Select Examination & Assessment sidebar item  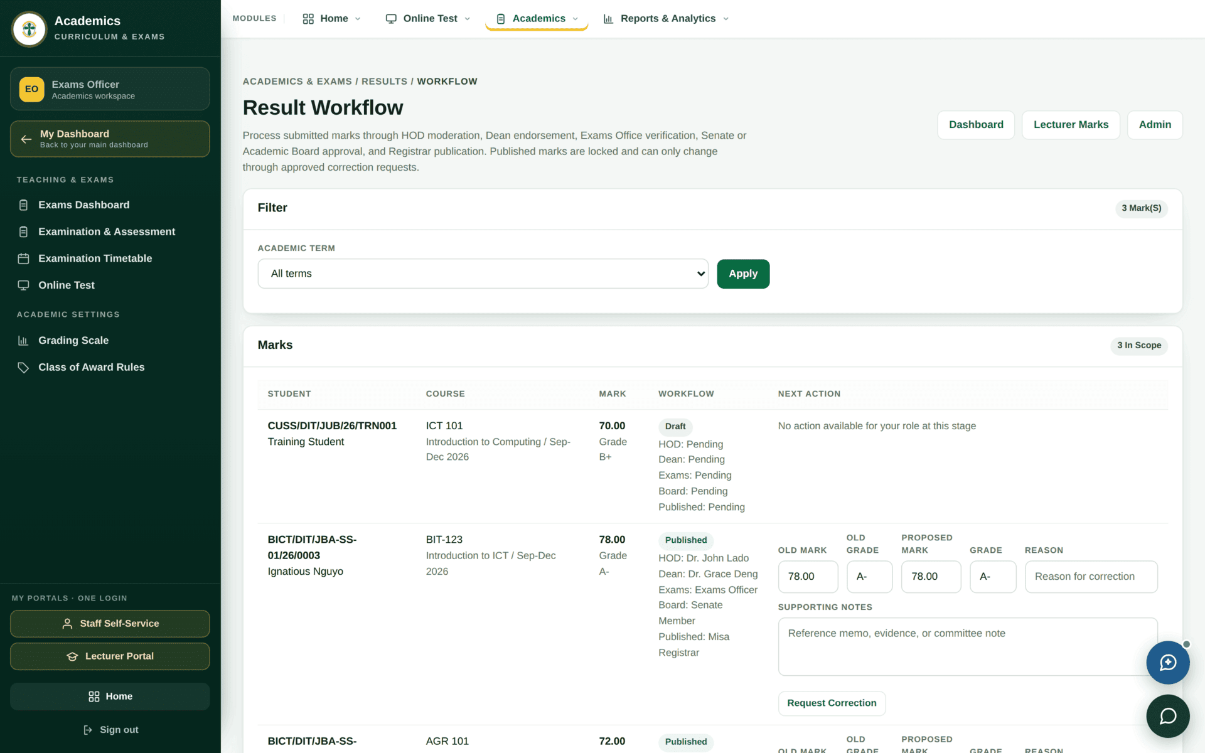pyautogui.click(x=110, y=232)
